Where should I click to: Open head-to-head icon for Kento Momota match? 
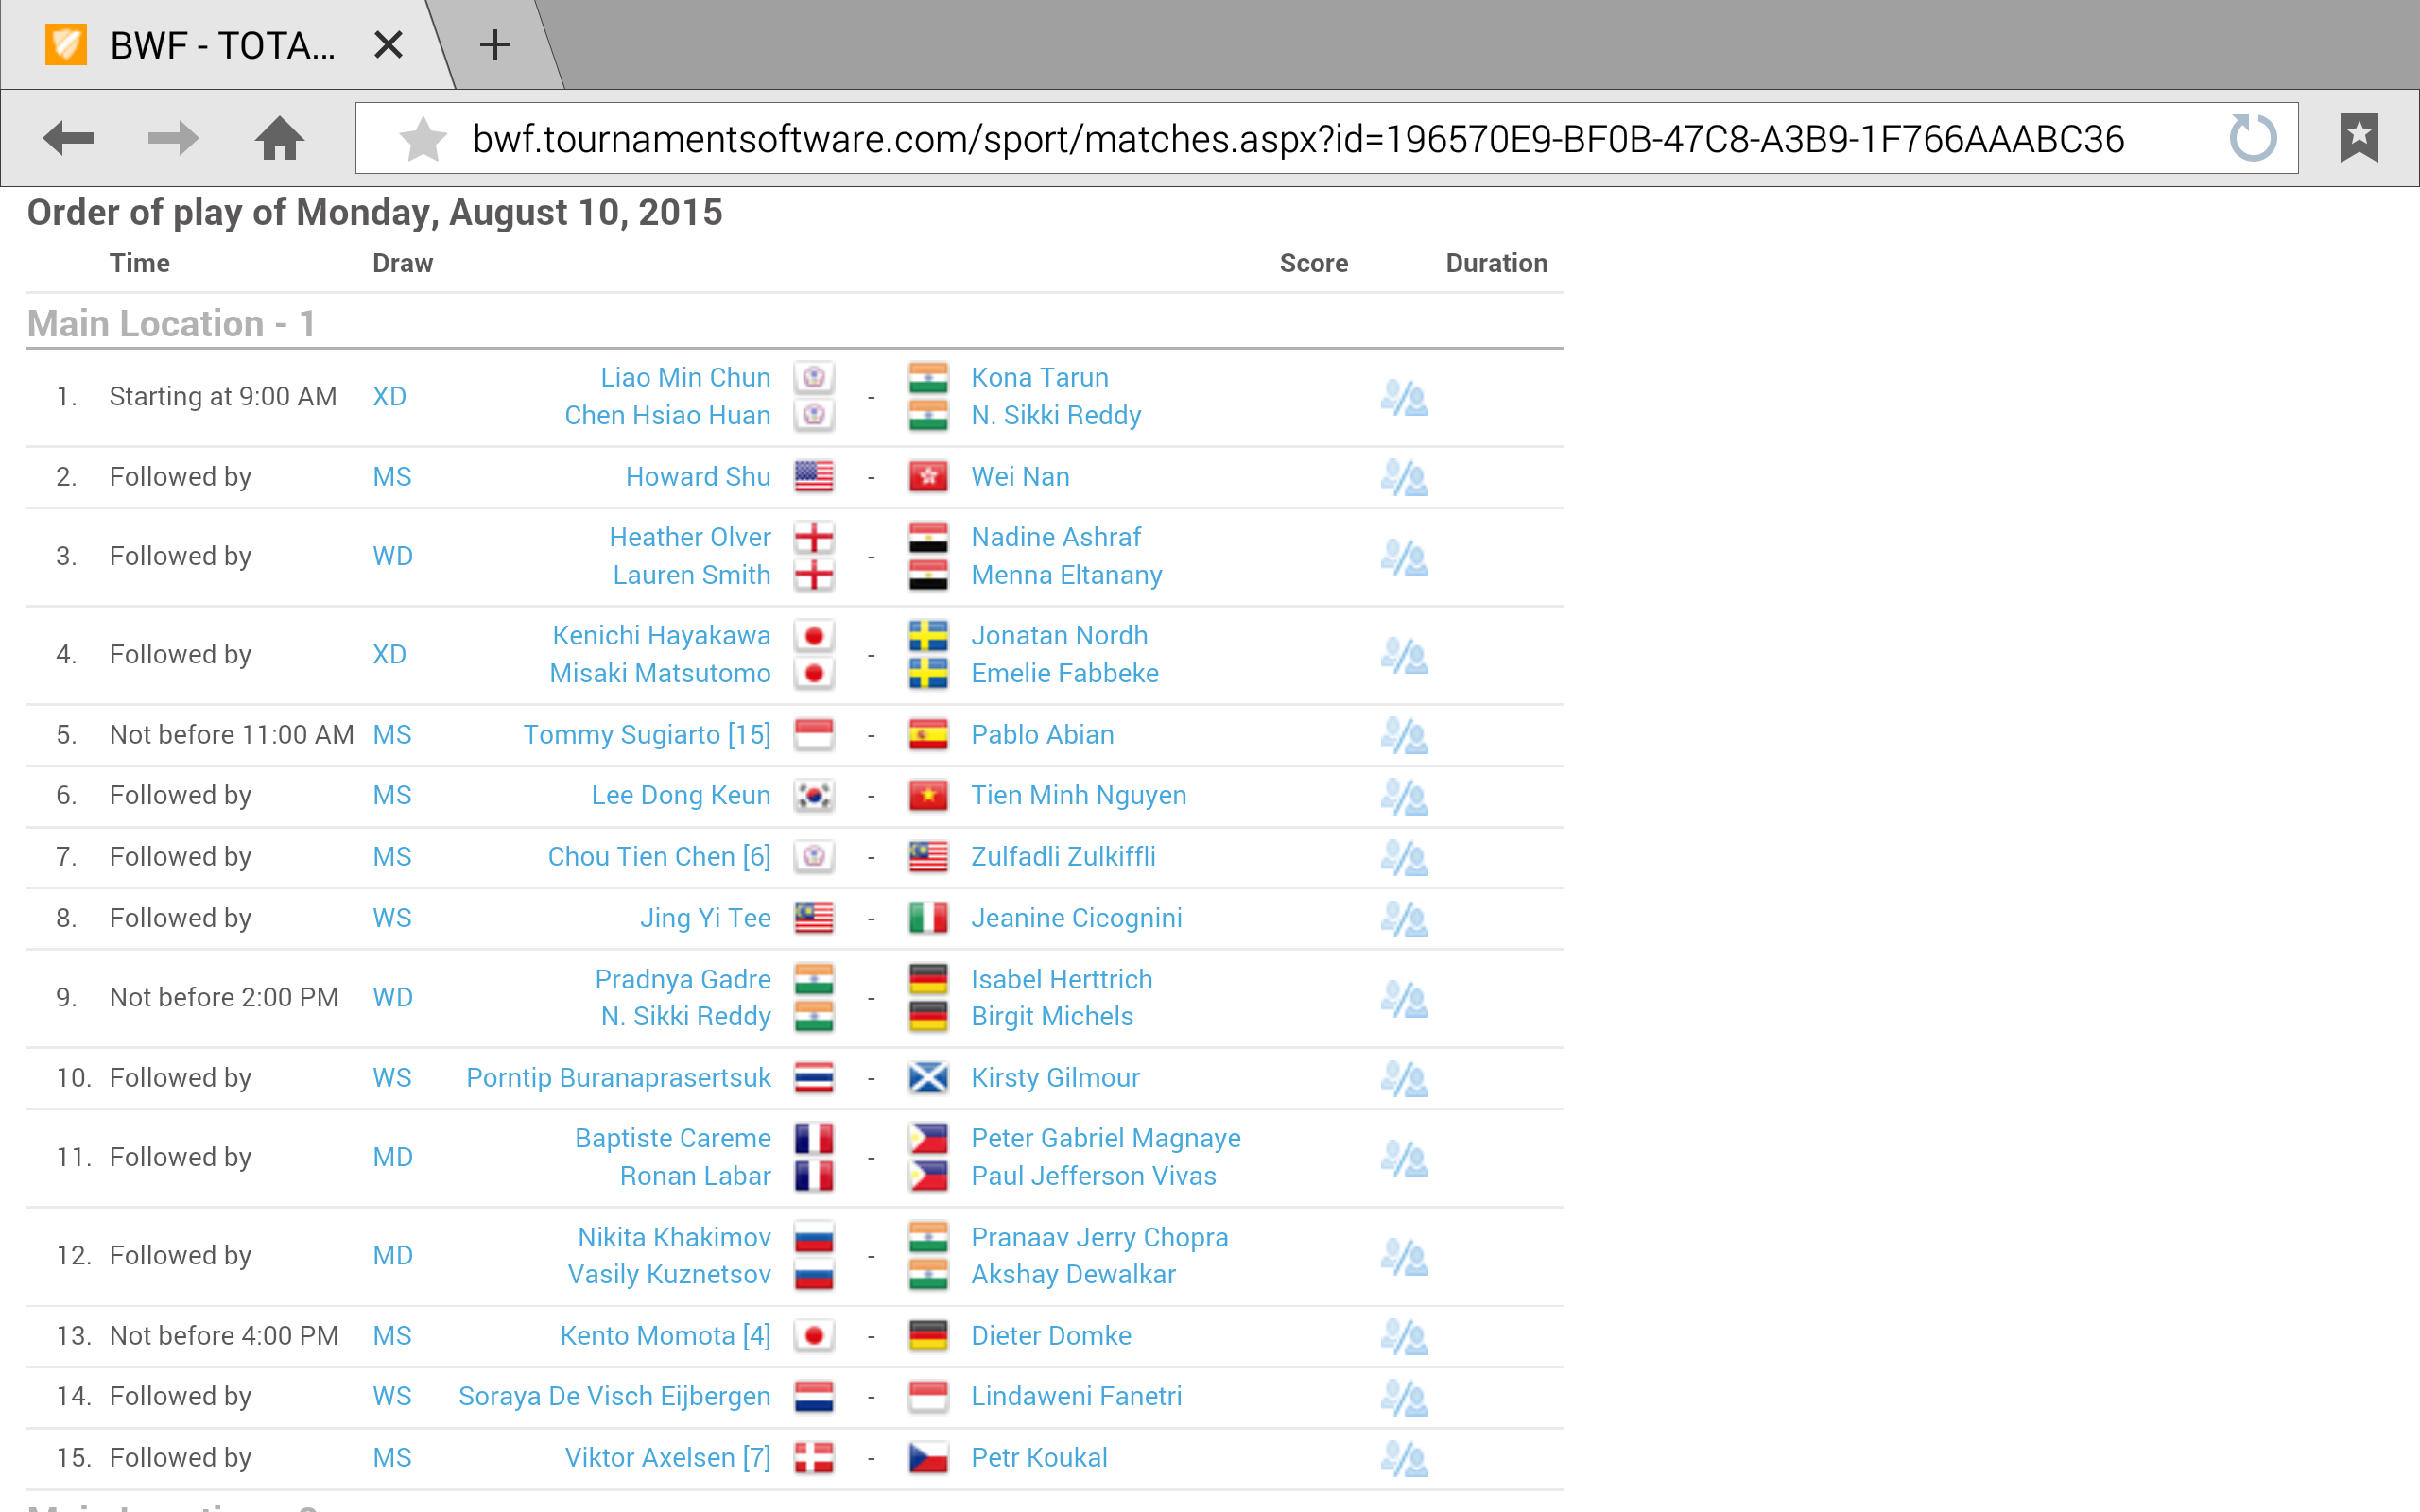tap(1404, 1337)
